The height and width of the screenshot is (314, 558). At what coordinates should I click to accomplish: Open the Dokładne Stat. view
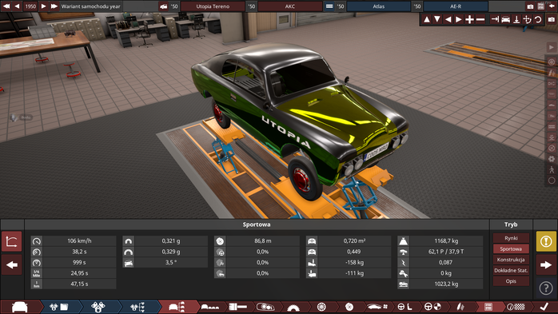[x=511, y=270]
